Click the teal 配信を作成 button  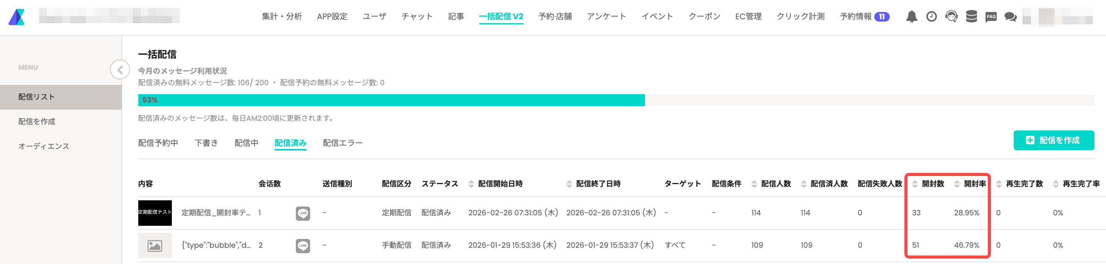(x=1053, y=140)
